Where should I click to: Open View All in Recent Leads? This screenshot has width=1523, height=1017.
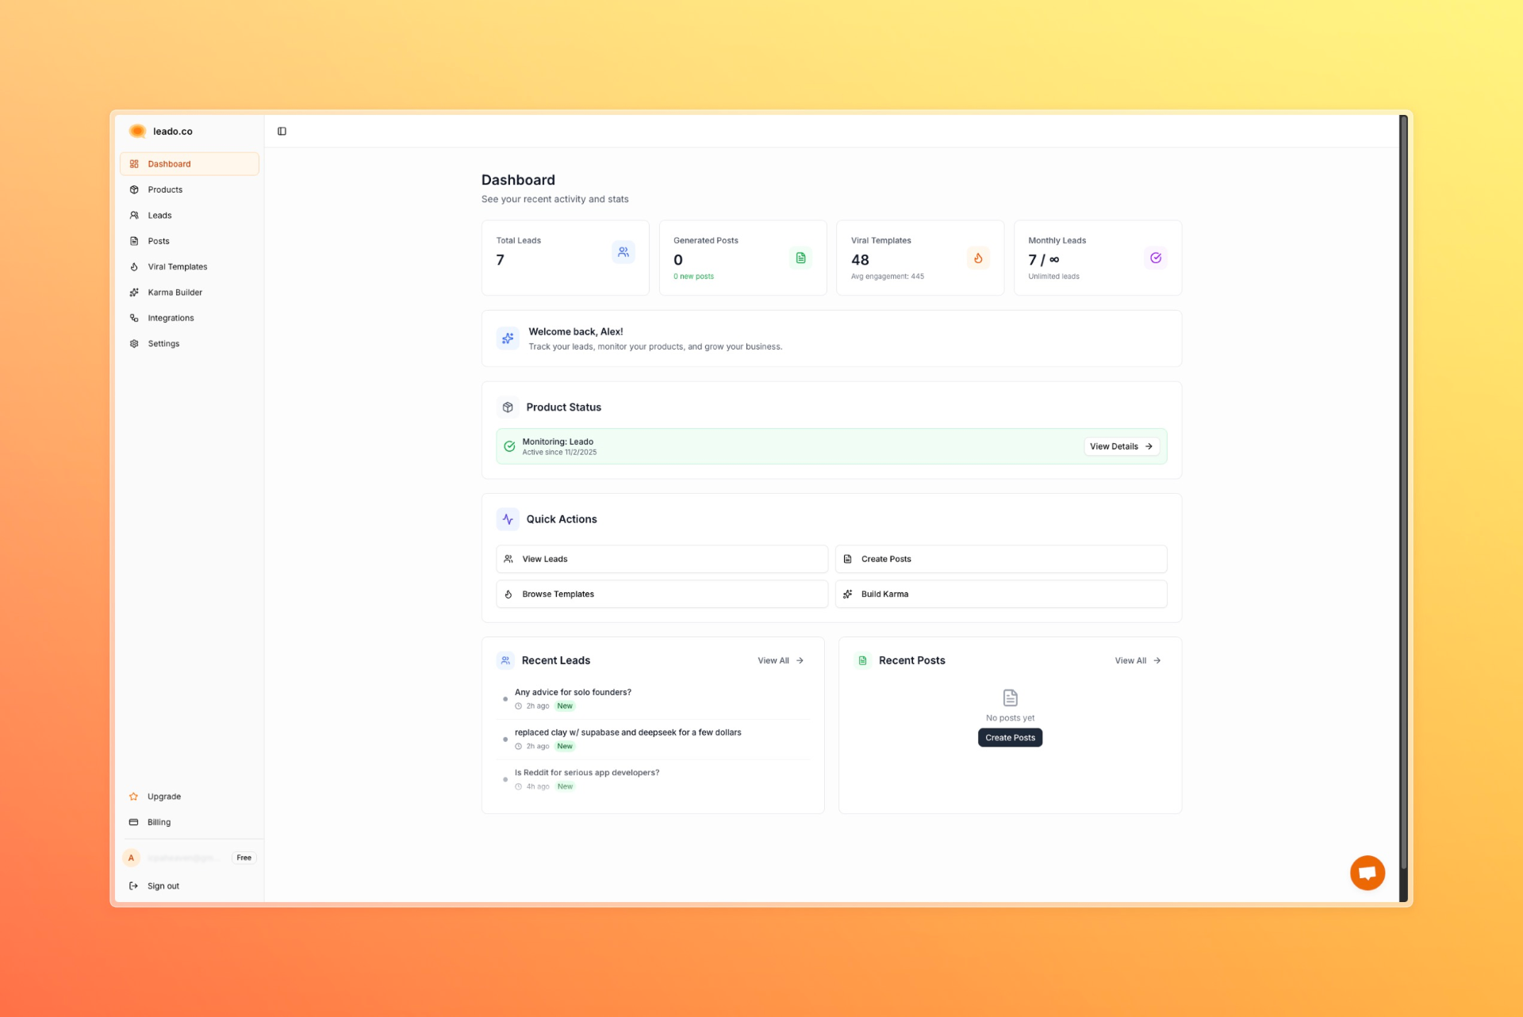(781, 661)
